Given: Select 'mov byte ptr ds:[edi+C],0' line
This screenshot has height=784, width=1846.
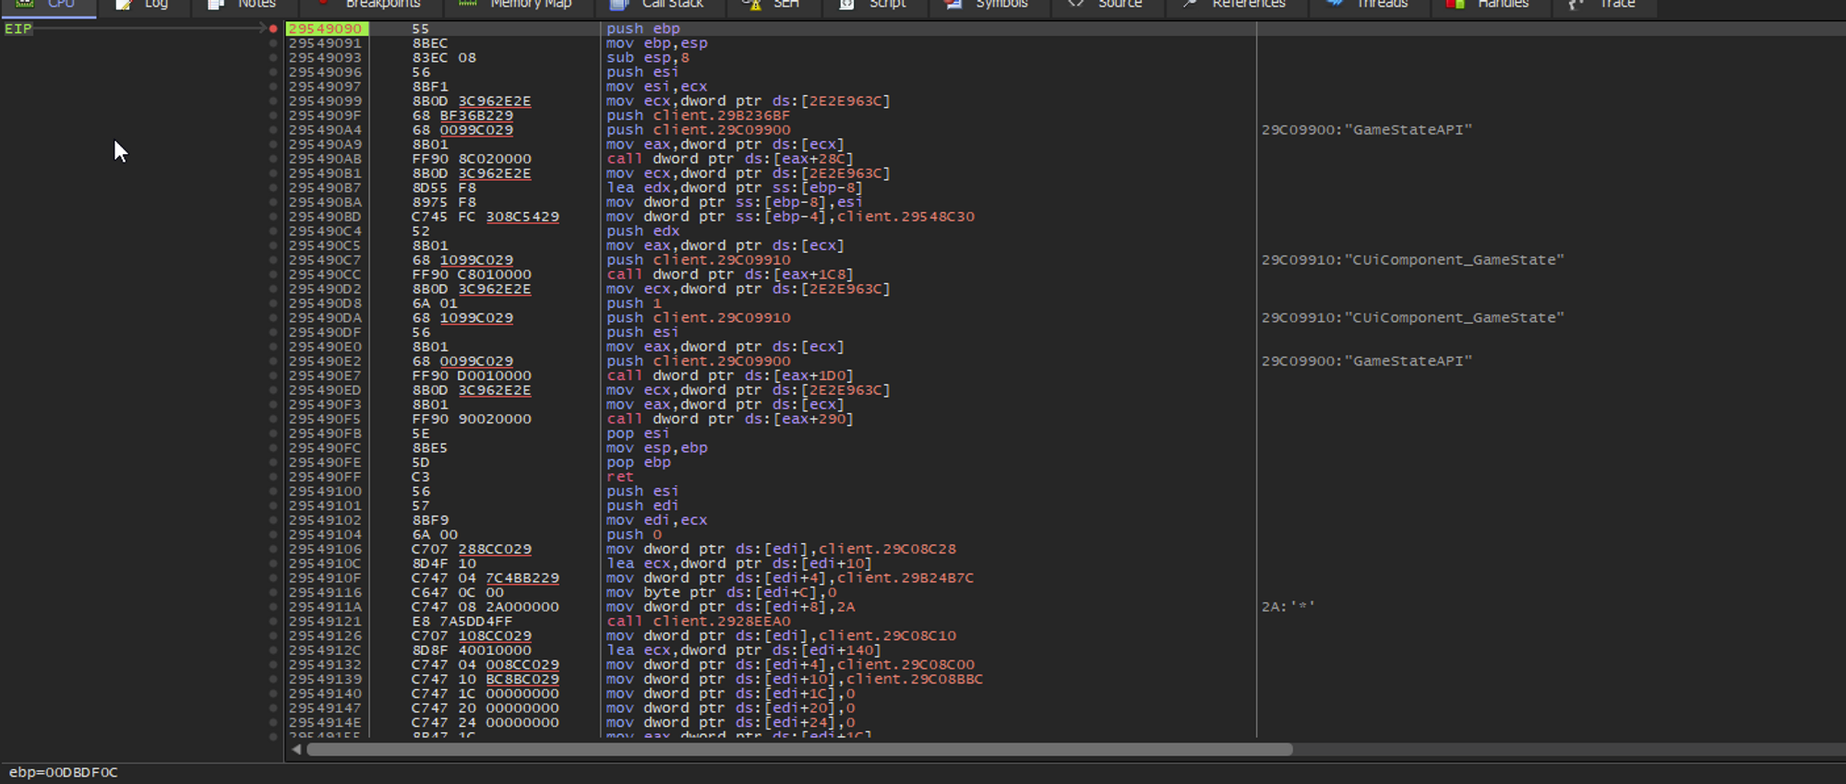Looking at the screenshot, I should coord(721,592).
